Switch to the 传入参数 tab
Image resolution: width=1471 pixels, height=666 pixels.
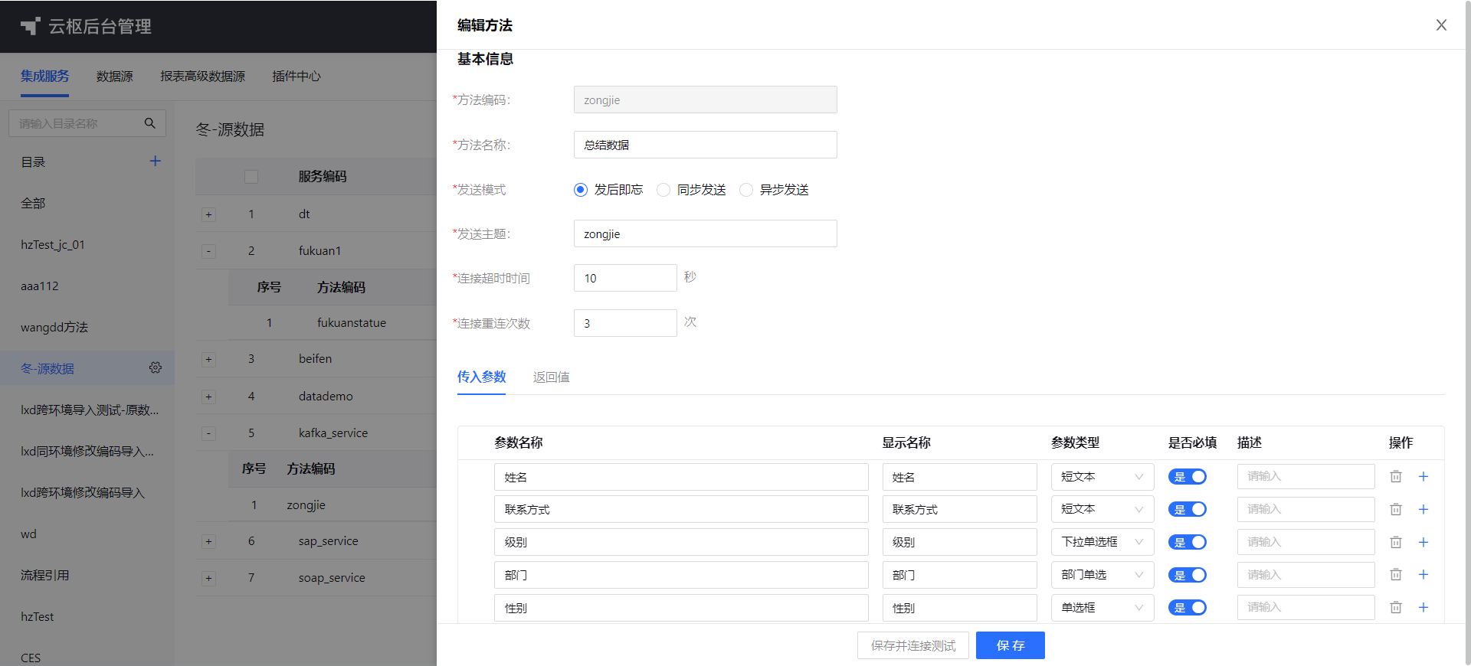(x=481, y=377)
